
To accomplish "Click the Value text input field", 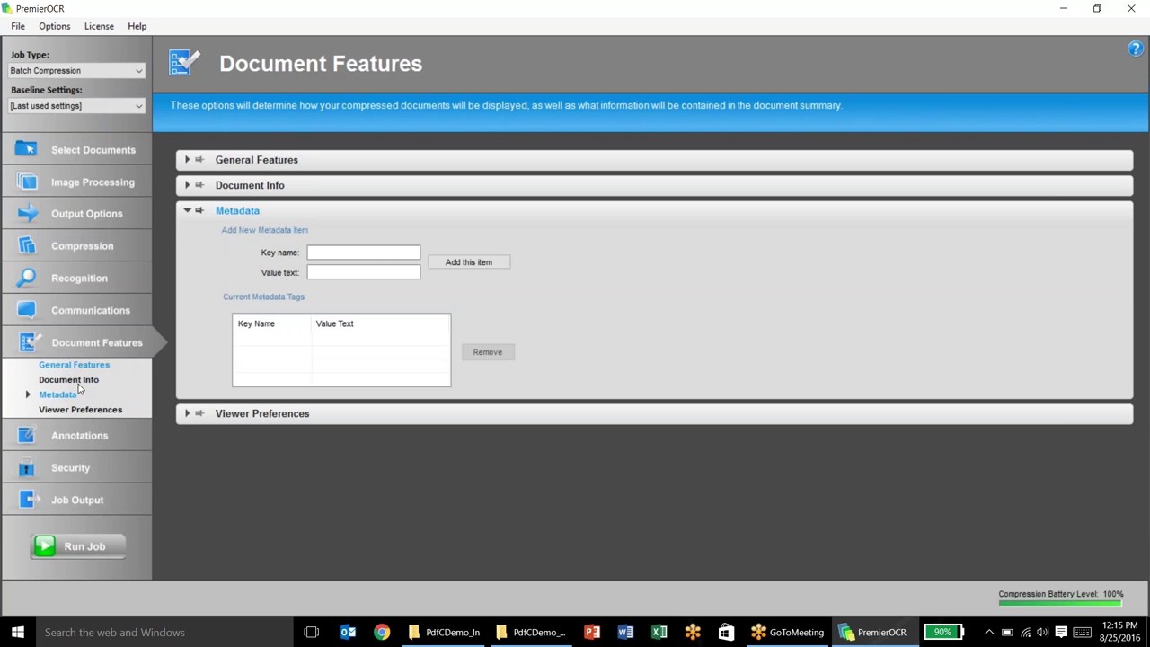I will (363, 272).
